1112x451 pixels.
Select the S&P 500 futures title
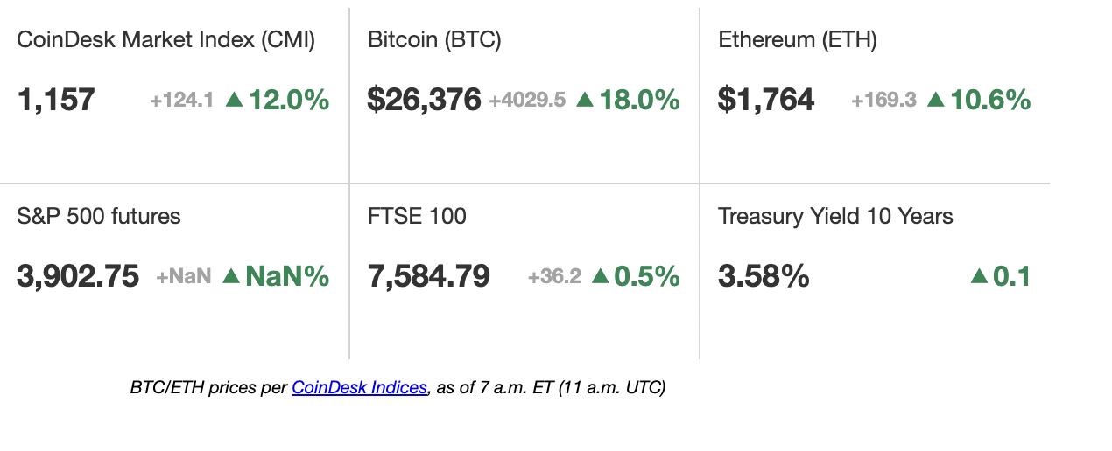tap(99, 216)
